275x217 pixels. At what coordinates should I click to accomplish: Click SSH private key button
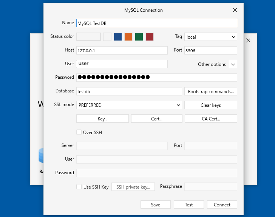click(133, 187)
